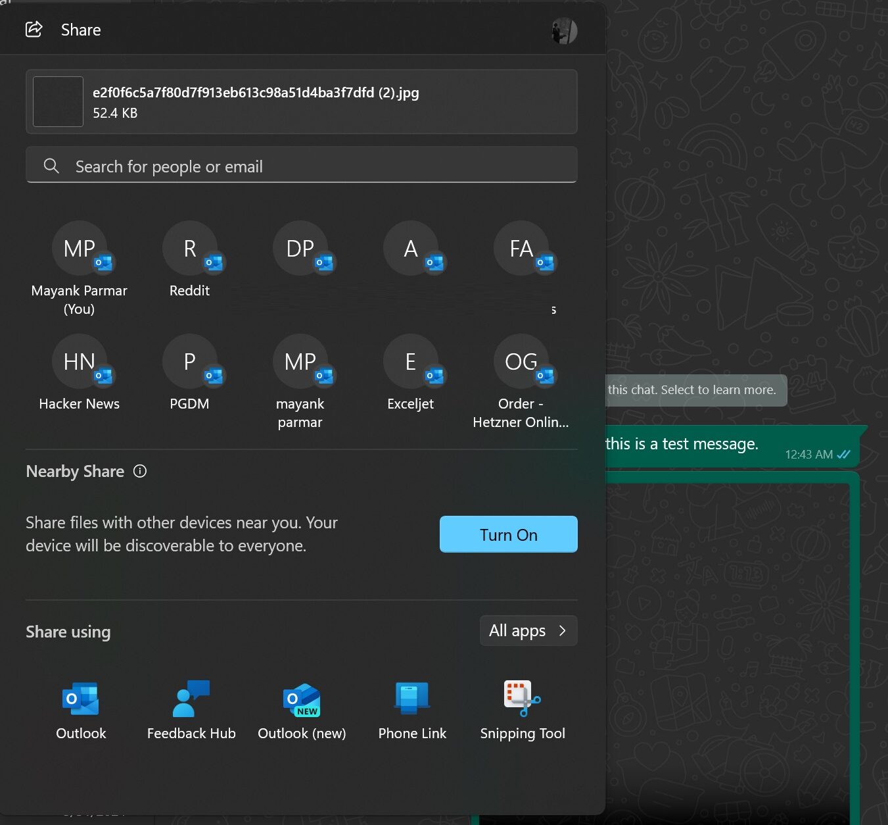This screenshot has height=825, width=888.
Task: Click the Nearby Share heading
Action: click(75, 471)
